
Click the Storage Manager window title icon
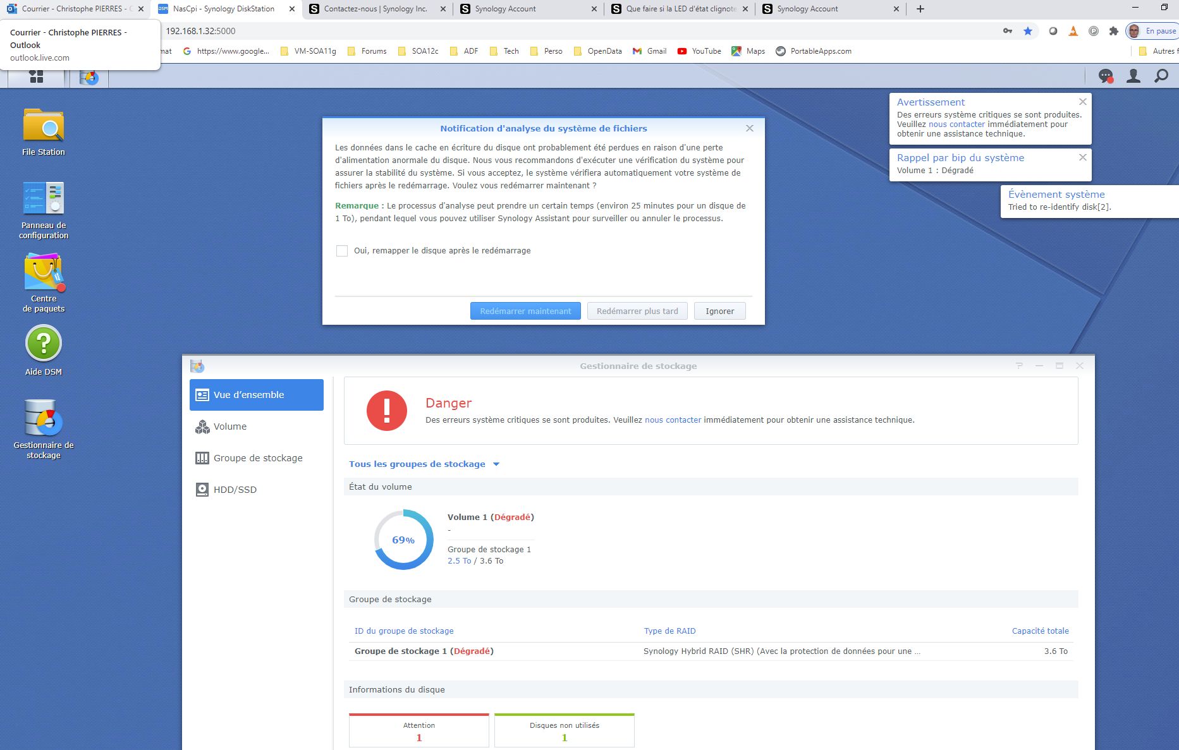pos(197,366)
